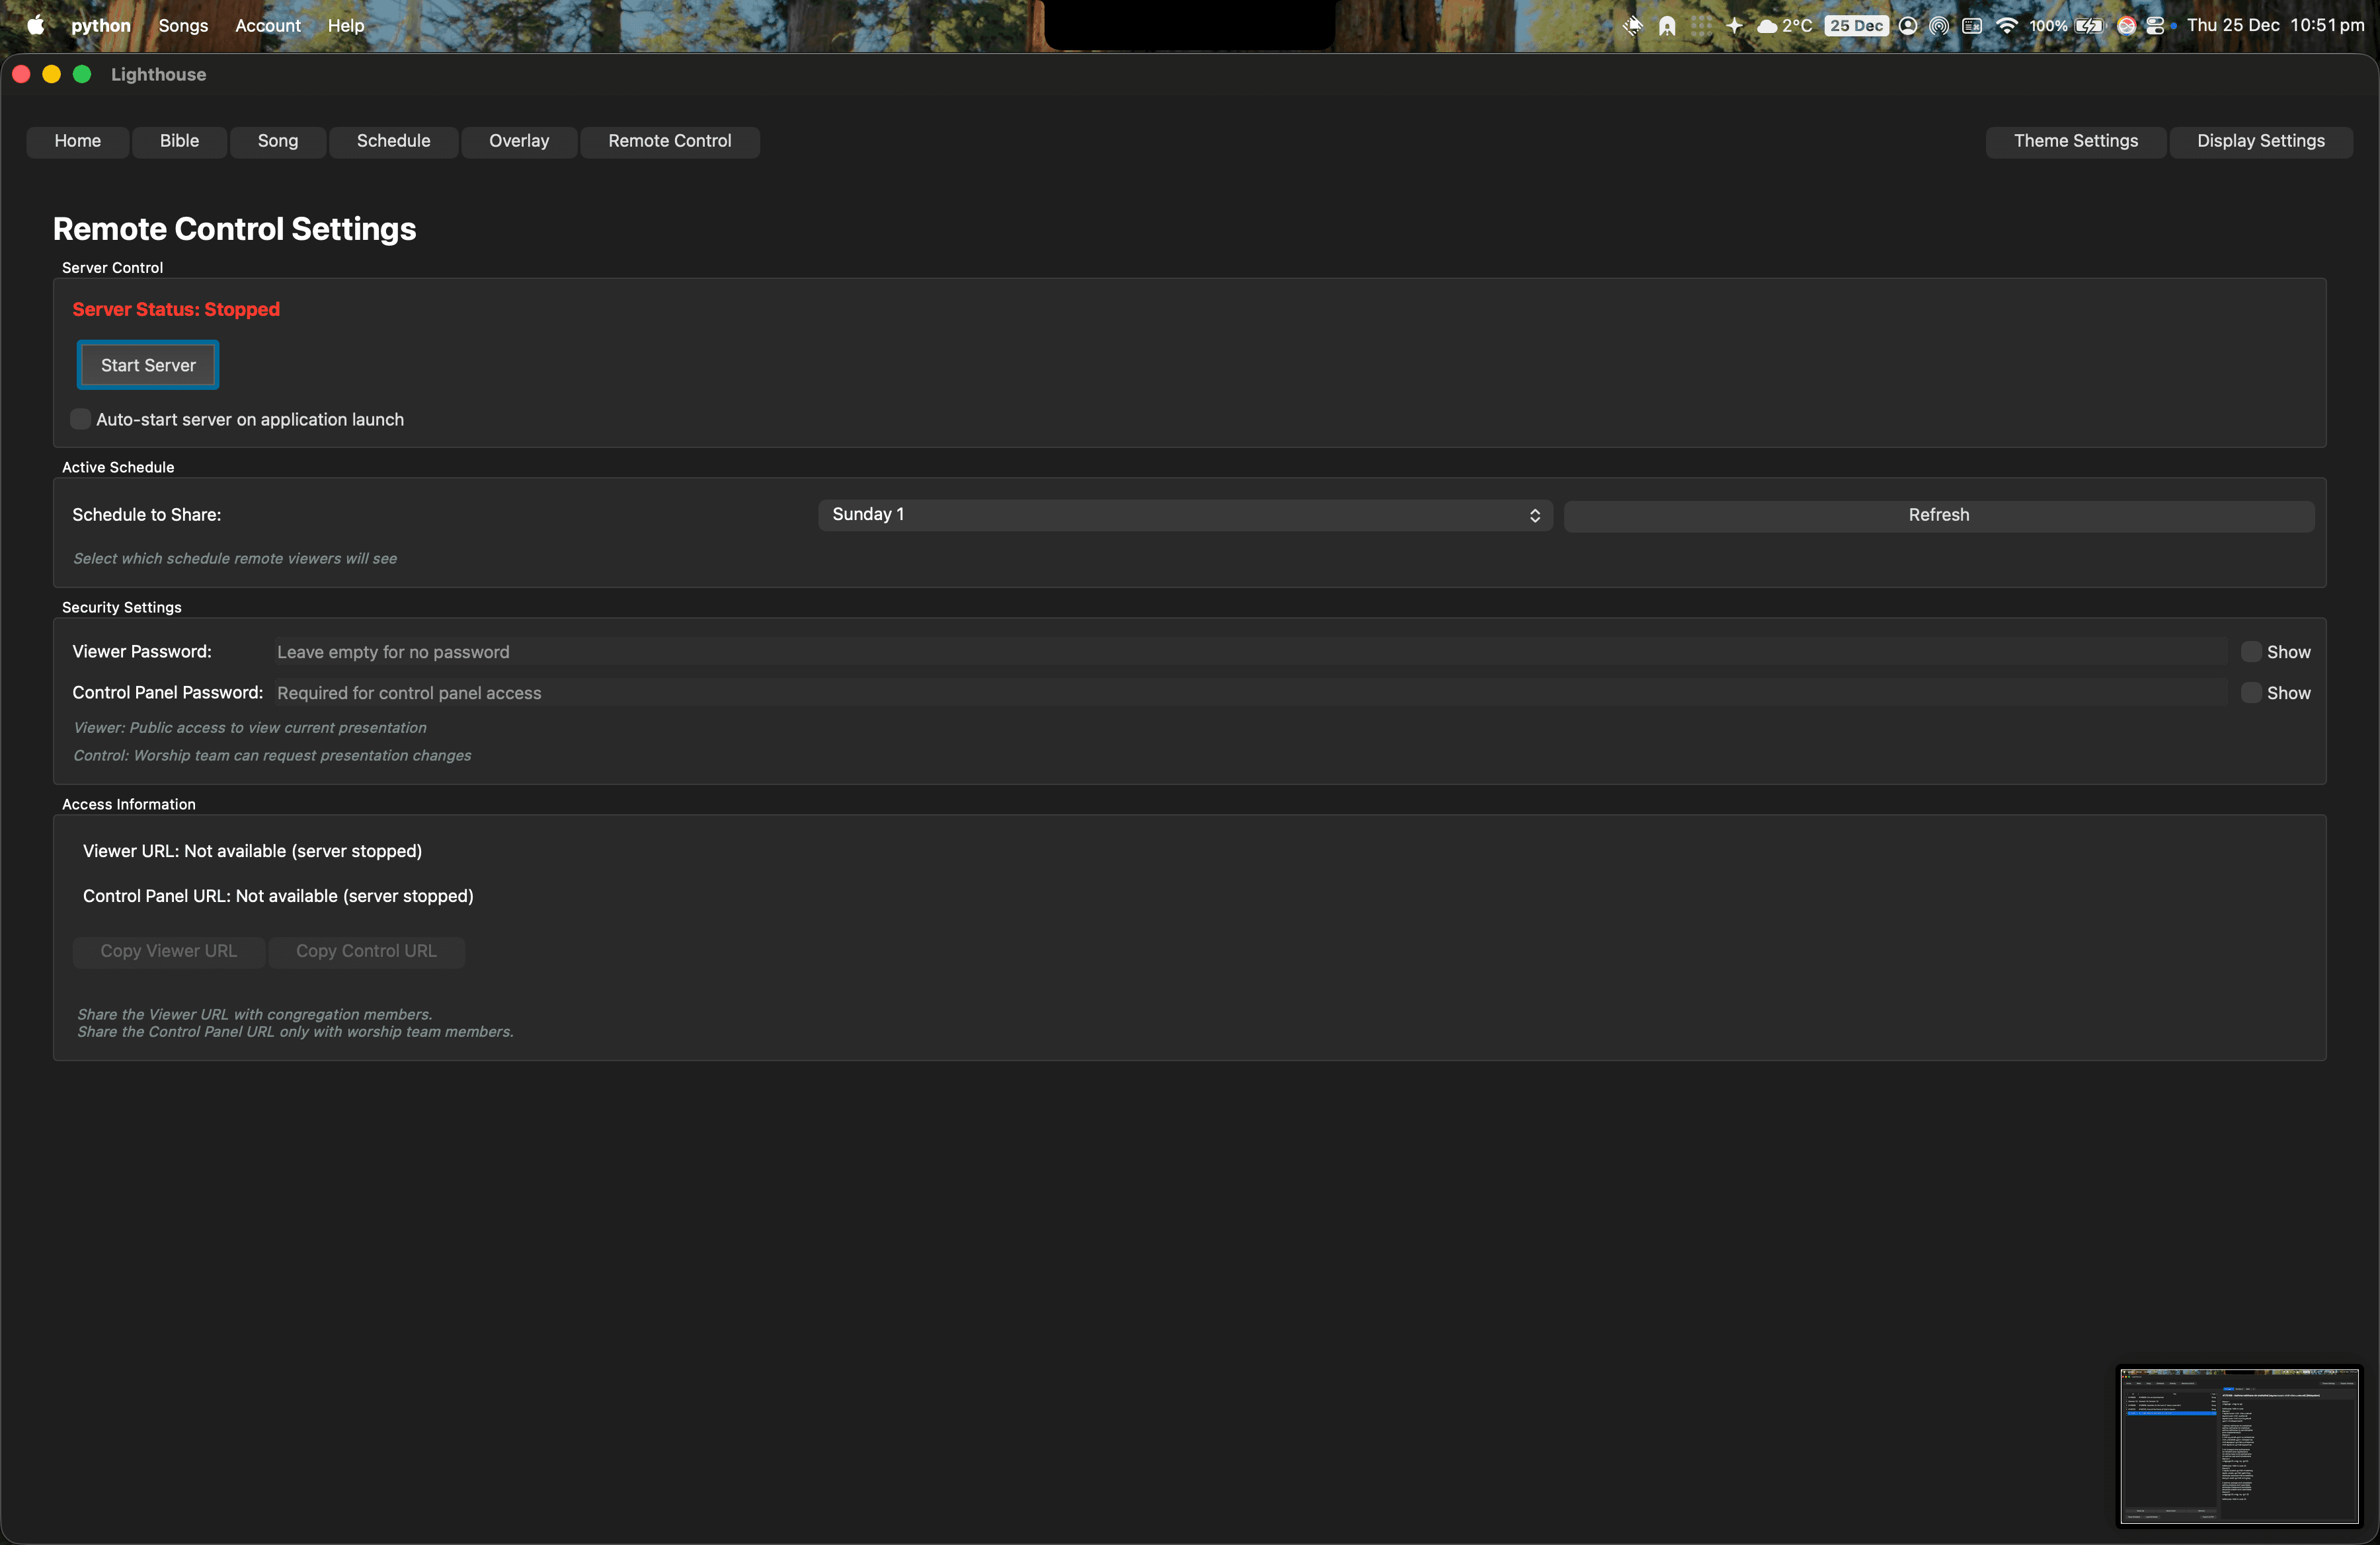The image size is (2380, 1545).
Task: Open the Wi-Fi status menu
Action: click(x=2006, y=26)
